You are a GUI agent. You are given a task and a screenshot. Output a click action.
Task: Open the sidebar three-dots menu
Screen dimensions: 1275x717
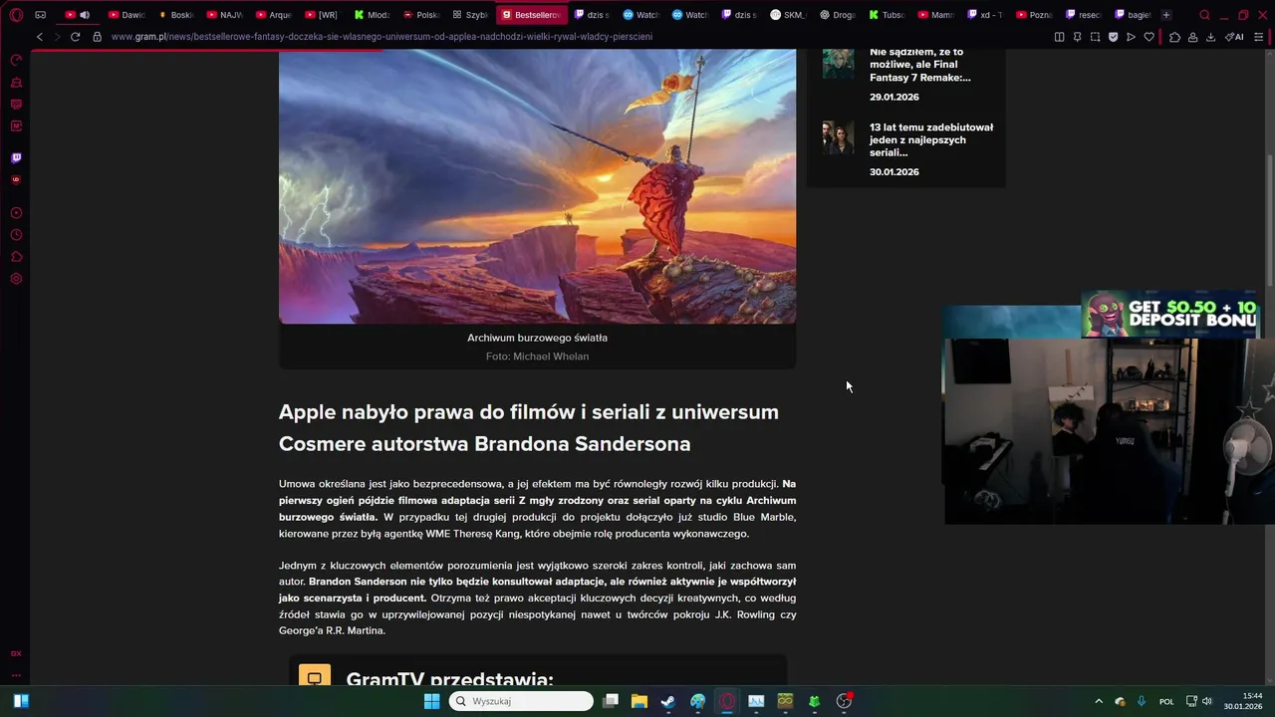pos(16,674)
